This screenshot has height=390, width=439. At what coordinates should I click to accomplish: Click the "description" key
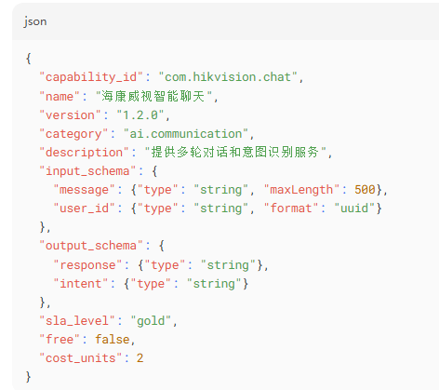(84, 153)
